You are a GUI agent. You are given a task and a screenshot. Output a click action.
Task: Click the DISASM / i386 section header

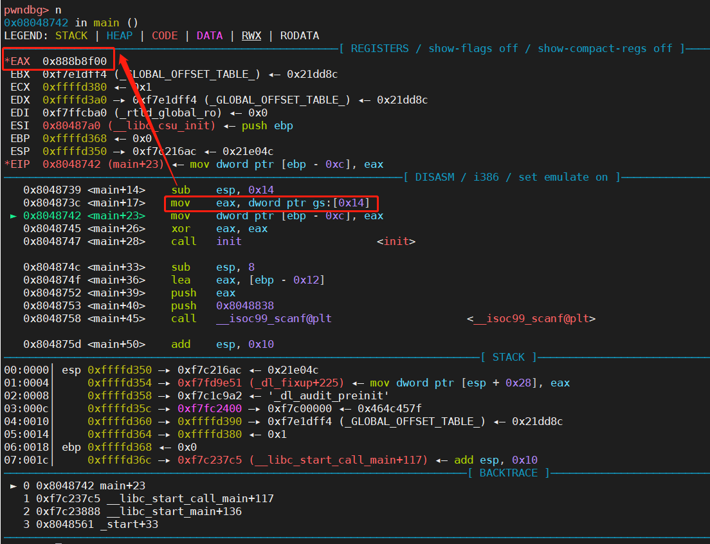point(512,177)
